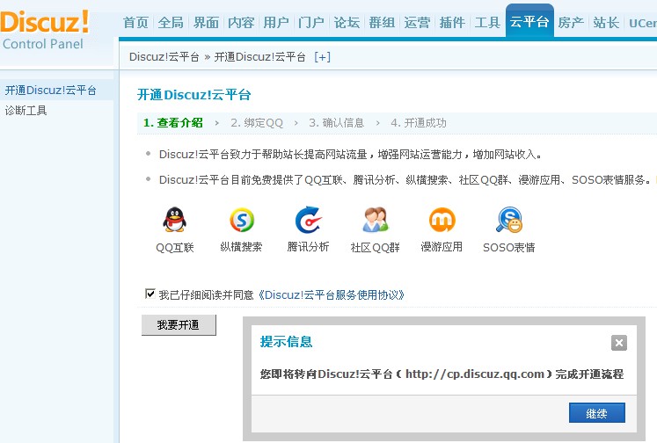
Task: Open the 全局 menu tab
Action: click(171, 22)
